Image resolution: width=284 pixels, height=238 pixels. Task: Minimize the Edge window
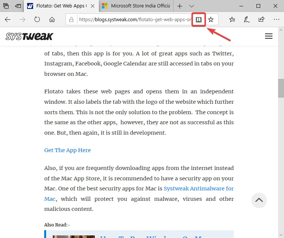coord(241,6)
